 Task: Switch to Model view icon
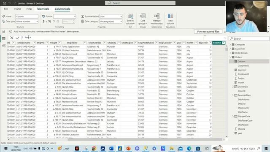[4, 46]
